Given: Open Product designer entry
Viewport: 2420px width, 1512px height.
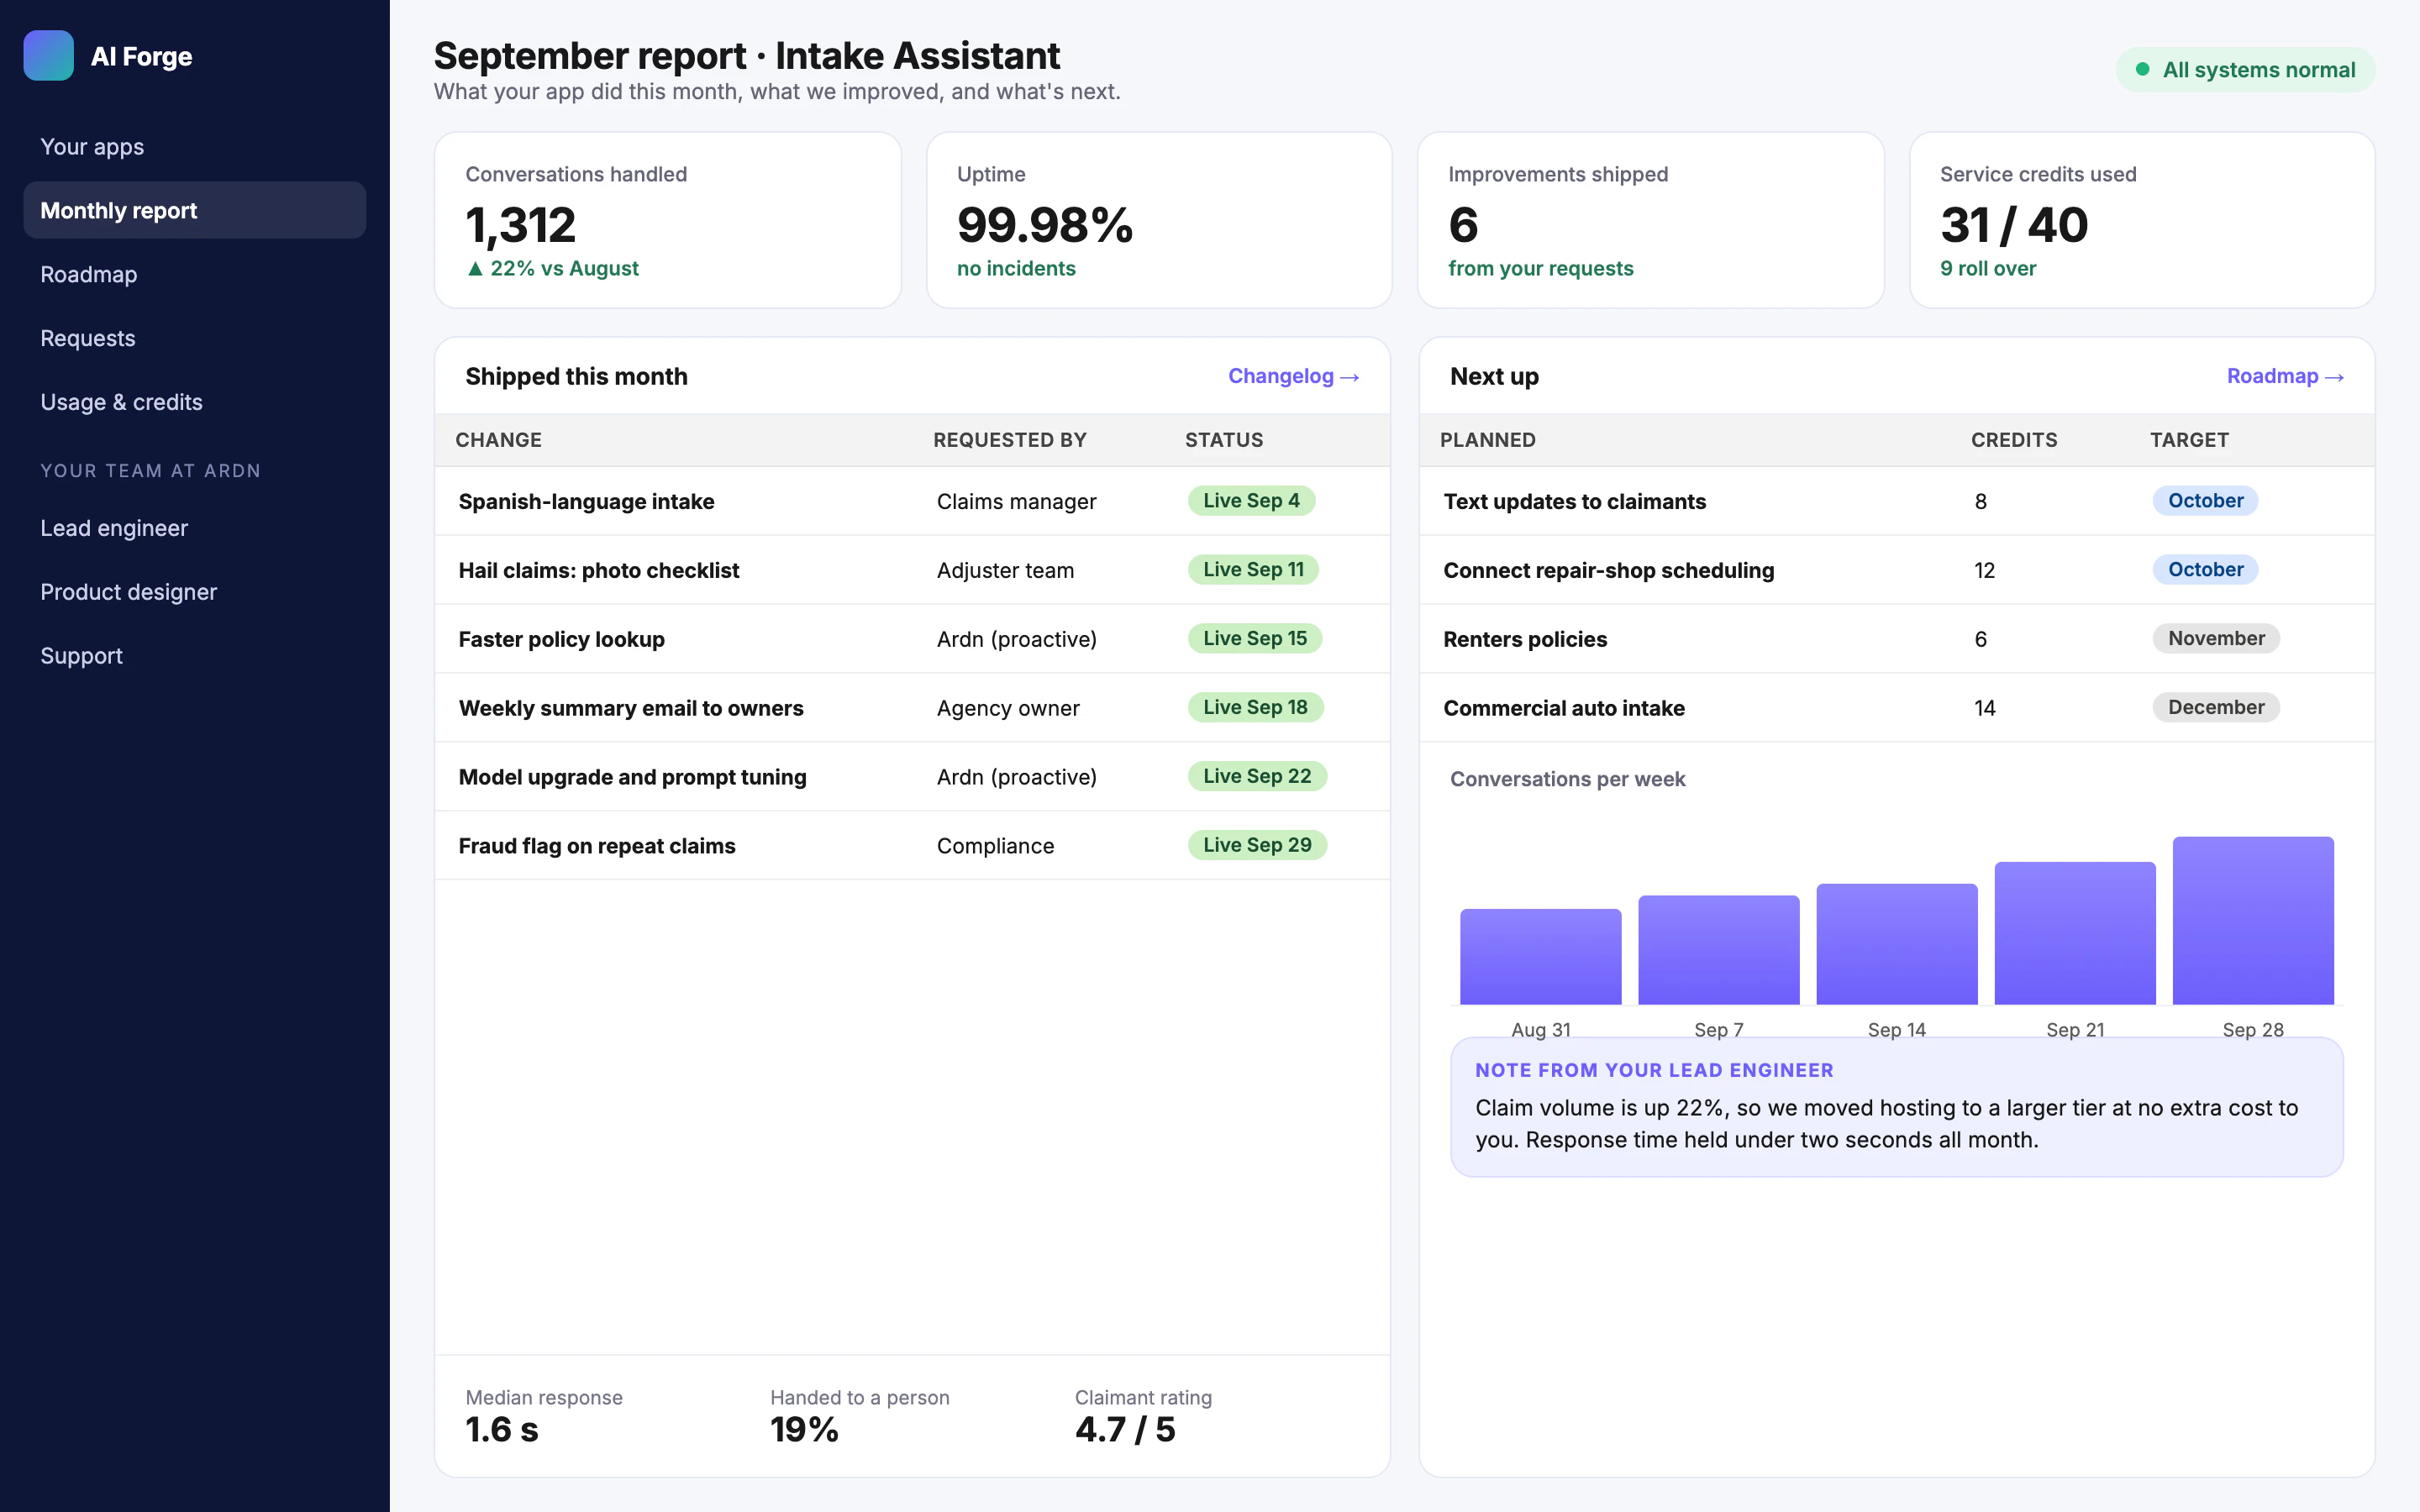Looking at the screenshot, I should tap(194, 592).
